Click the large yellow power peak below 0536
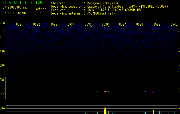Image resolution: width=180 pixels, height=114 pixels. point(105,111)
